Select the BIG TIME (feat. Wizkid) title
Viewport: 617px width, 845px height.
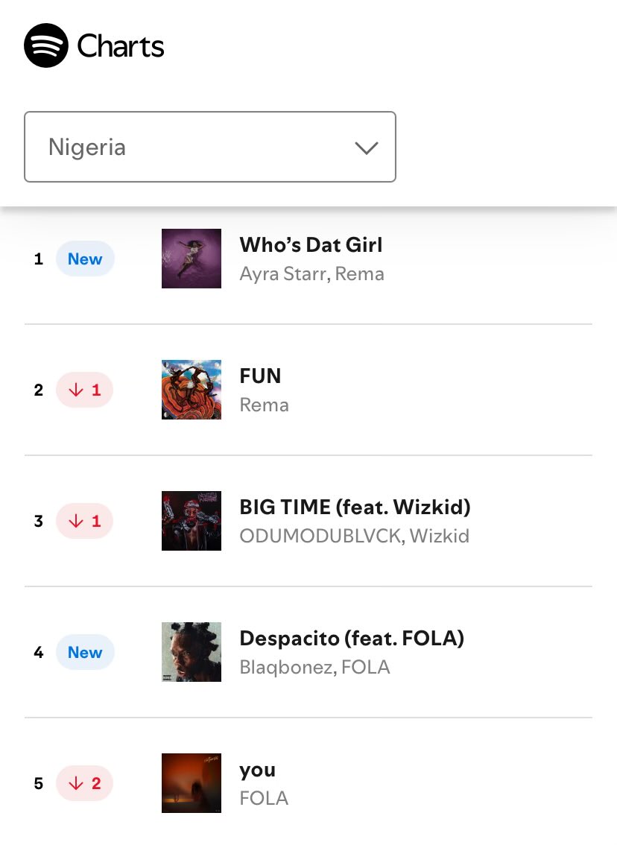[x=355, y=507]
